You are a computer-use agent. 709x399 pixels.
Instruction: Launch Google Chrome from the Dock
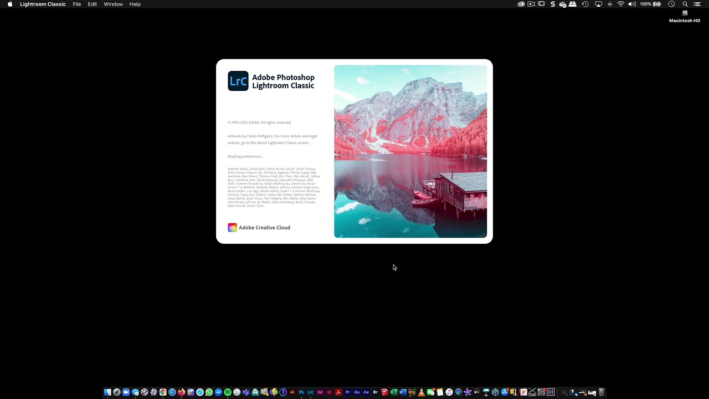coord(163,392)
